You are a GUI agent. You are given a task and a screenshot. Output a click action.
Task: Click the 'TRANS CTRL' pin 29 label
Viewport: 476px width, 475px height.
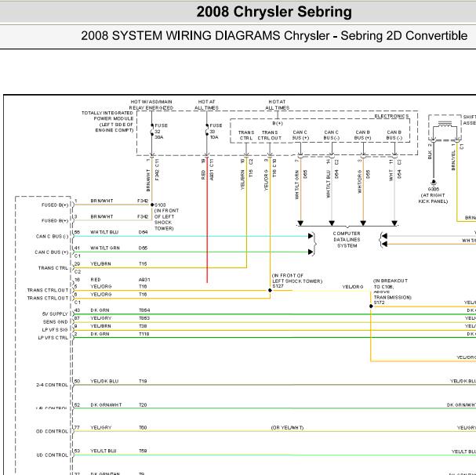[53, 268]
